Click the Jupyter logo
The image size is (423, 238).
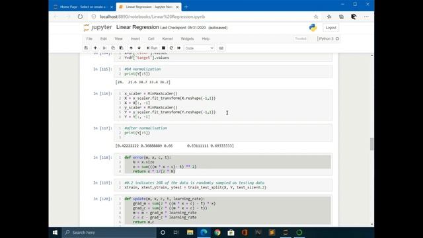[x=98, y=27]
